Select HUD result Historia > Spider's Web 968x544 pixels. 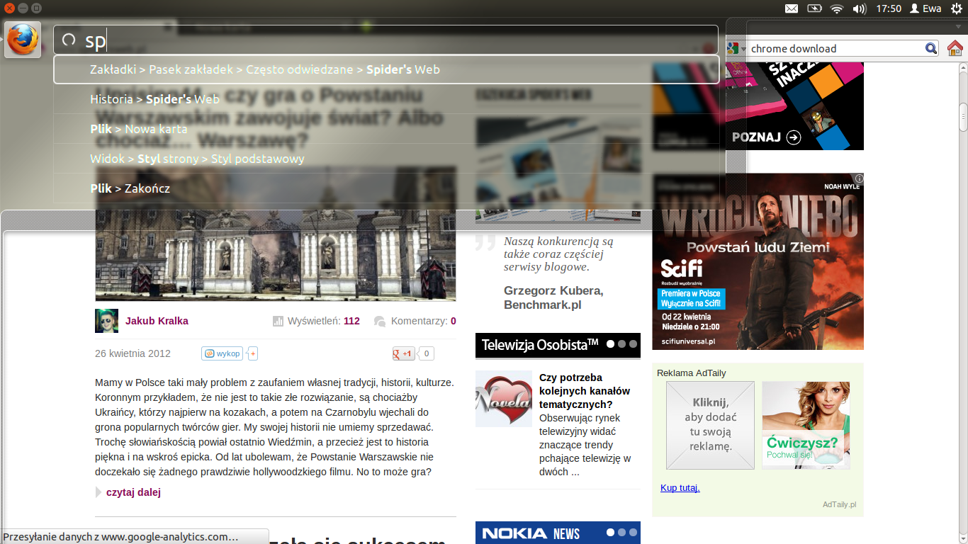click(386, 99)
